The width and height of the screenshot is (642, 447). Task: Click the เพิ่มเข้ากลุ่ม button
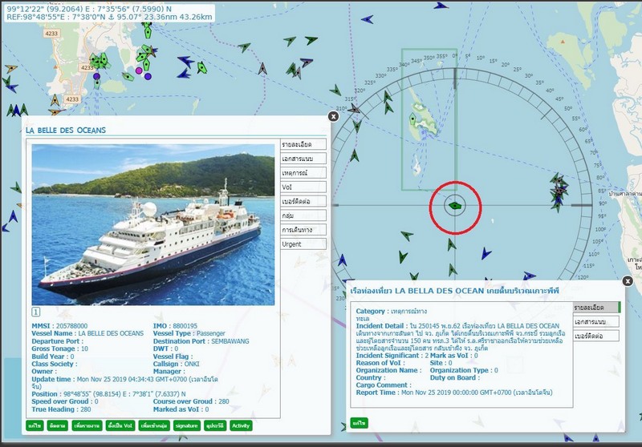coord(154,425)
